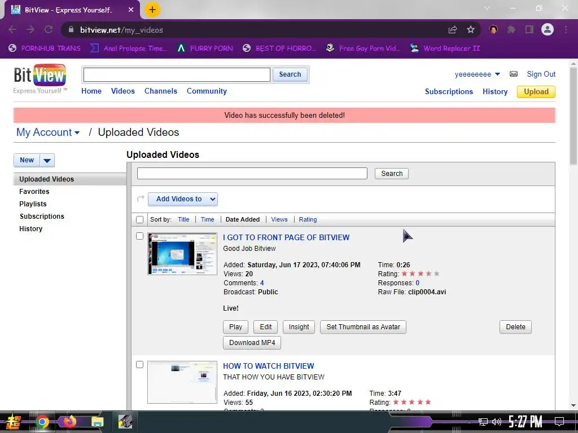The image size is (578, 433).
Task: Click the I GOT TO FRONT PAGE thumbnail
Action: (x=182, y=254)
